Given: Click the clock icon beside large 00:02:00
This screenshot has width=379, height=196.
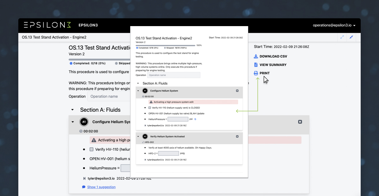Looking at the screenshot, I should [x=81, y=131].
